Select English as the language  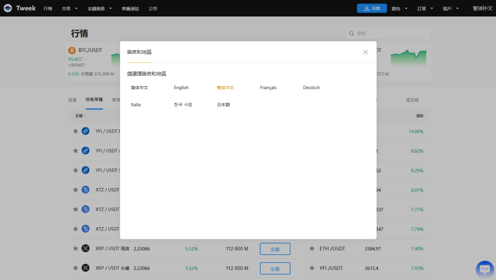(181, 87)
